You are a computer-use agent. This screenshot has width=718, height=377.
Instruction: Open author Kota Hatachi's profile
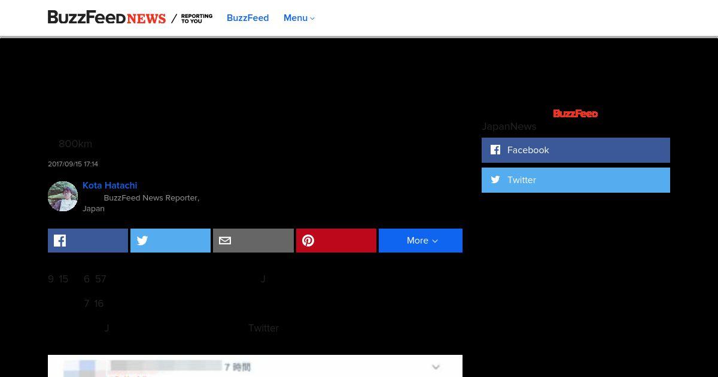click(x=109, y=186)
